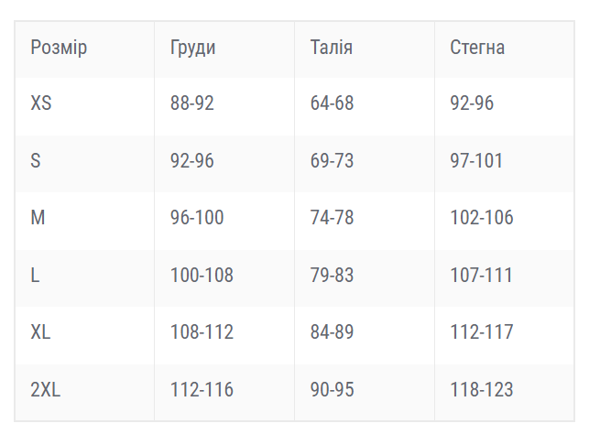Click the 88-92 chest value
Image resolution: width=600 pixels, height=445 pixels.
tap(192, 103)
